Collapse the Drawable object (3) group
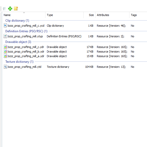This screenshot has height=147, width=147. click(18, 42)
